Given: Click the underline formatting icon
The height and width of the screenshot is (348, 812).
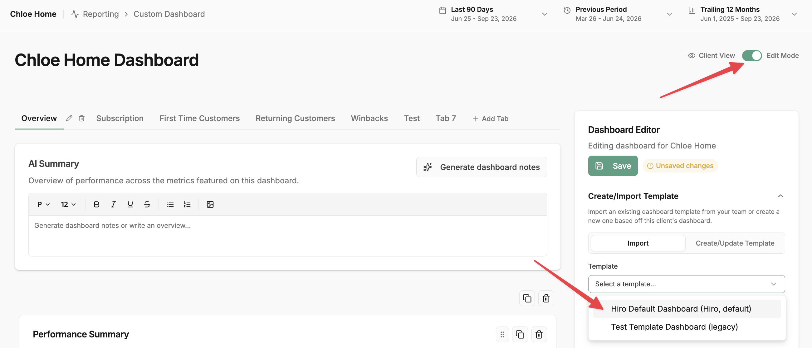Looking at the screenshot, I should pyautogui.click(x=130, y=204).
